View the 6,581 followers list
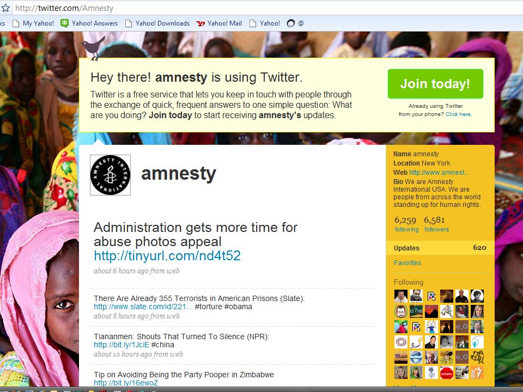The image size is (523, 392). [436, 224]
